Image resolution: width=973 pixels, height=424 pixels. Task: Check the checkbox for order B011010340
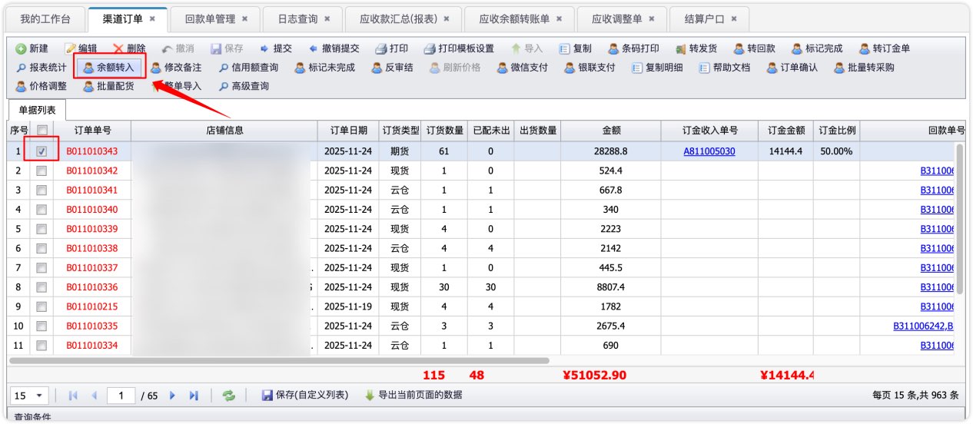click(42, 209)
